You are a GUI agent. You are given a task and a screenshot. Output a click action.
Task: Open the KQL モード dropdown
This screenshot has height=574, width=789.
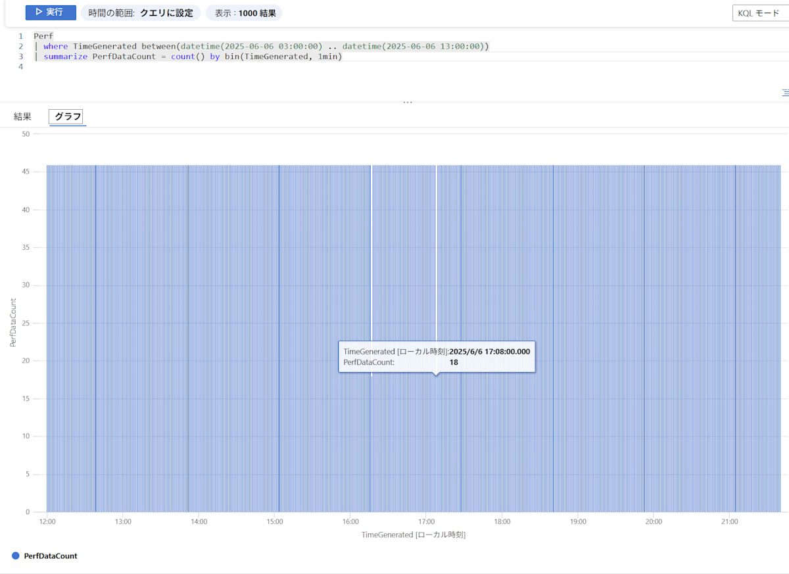coord(761,13)
